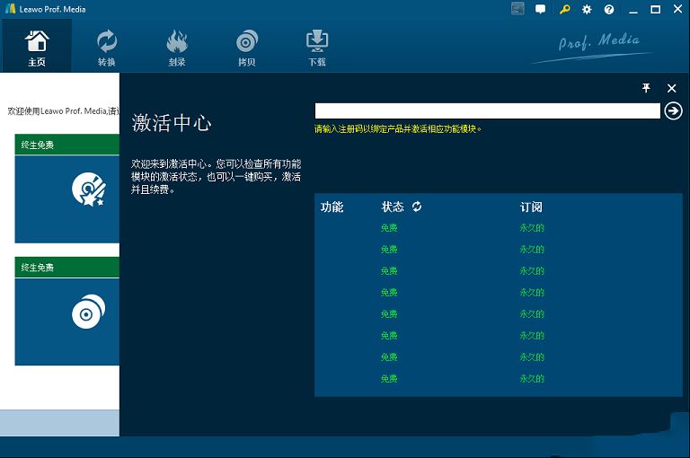Select the second 终生免费 disc tile
The image size is (690, 458).
66,311
